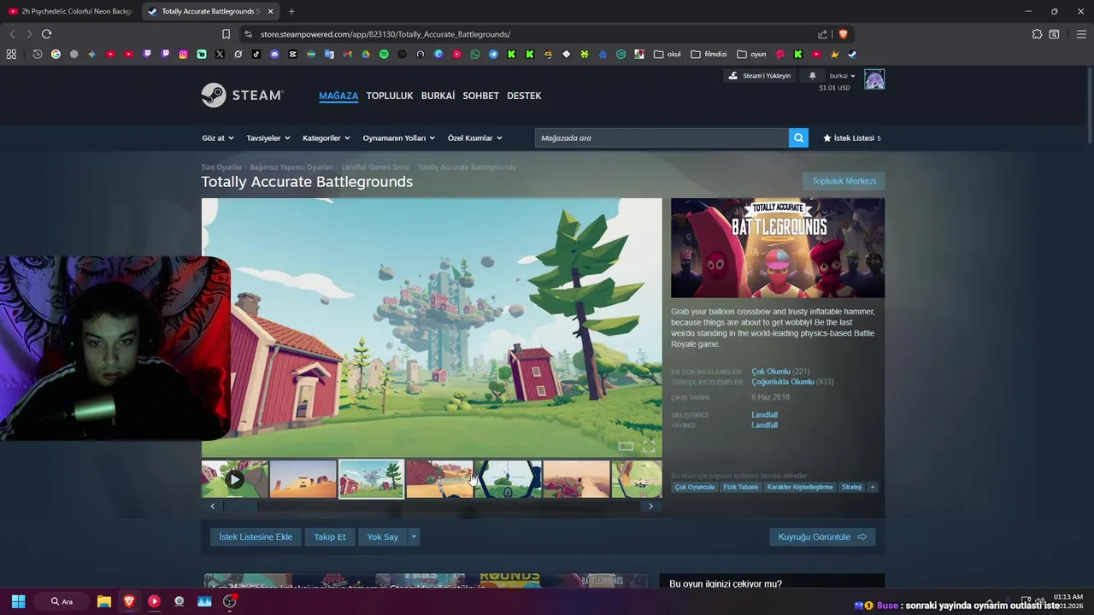Open the SOHBET menu item

[480, 96]
